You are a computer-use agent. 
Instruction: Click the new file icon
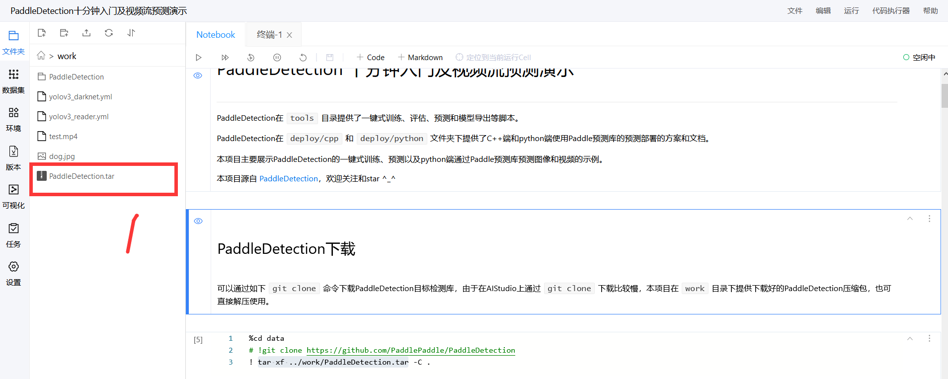(x=42, y=33)
